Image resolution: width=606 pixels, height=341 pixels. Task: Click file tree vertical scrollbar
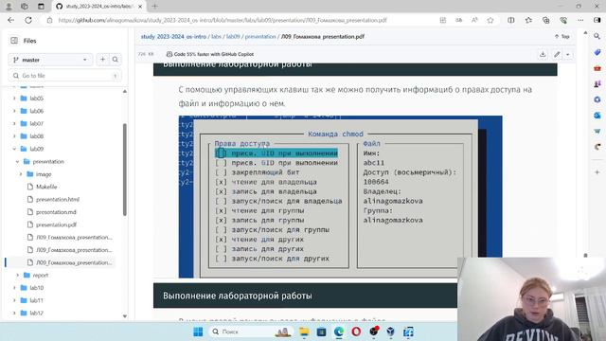click(124, 170)
